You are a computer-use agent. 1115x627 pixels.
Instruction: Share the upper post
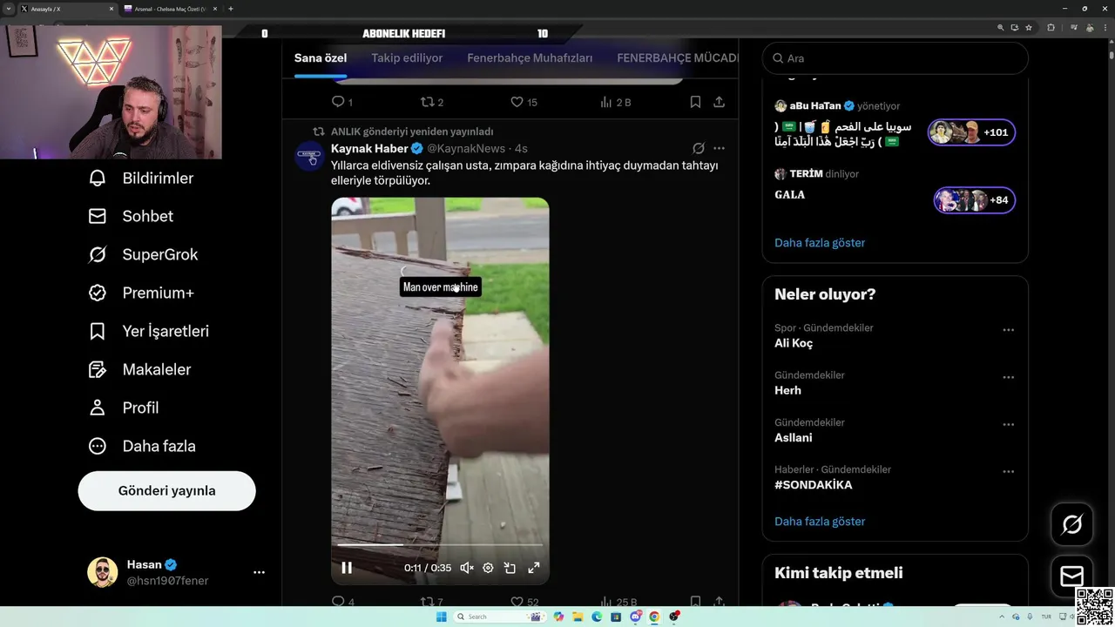[x=719, y=102]
